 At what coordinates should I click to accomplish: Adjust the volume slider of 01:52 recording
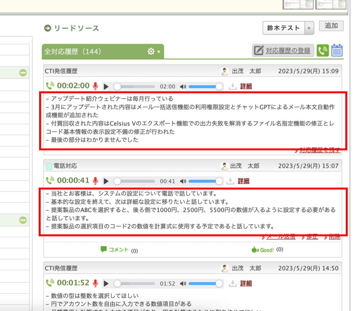tap(205, 283)
